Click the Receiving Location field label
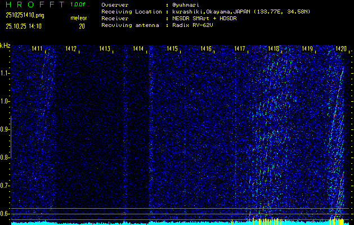 tap(132, 12)
